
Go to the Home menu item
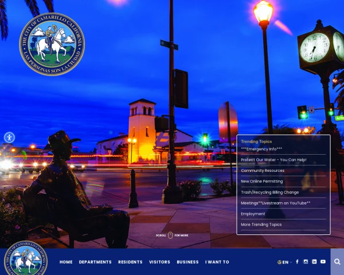(x=66, y=262)
